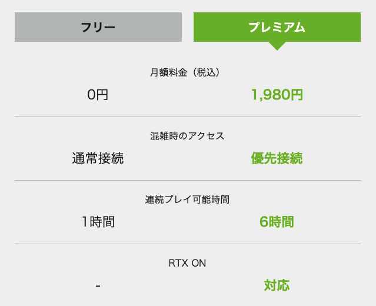Click the ON word after RTX

point(199,263)
